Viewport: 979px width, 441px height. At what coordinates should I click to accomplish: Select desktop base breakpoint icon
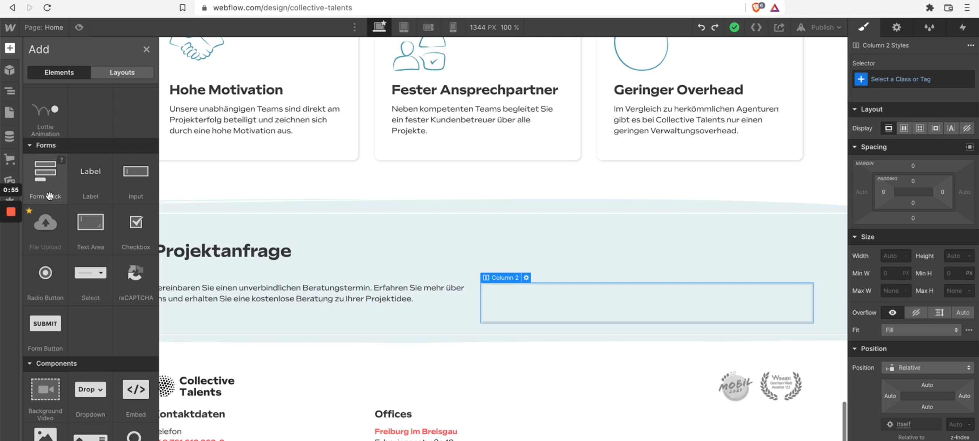pyautogui.click(x=379, y=27)
